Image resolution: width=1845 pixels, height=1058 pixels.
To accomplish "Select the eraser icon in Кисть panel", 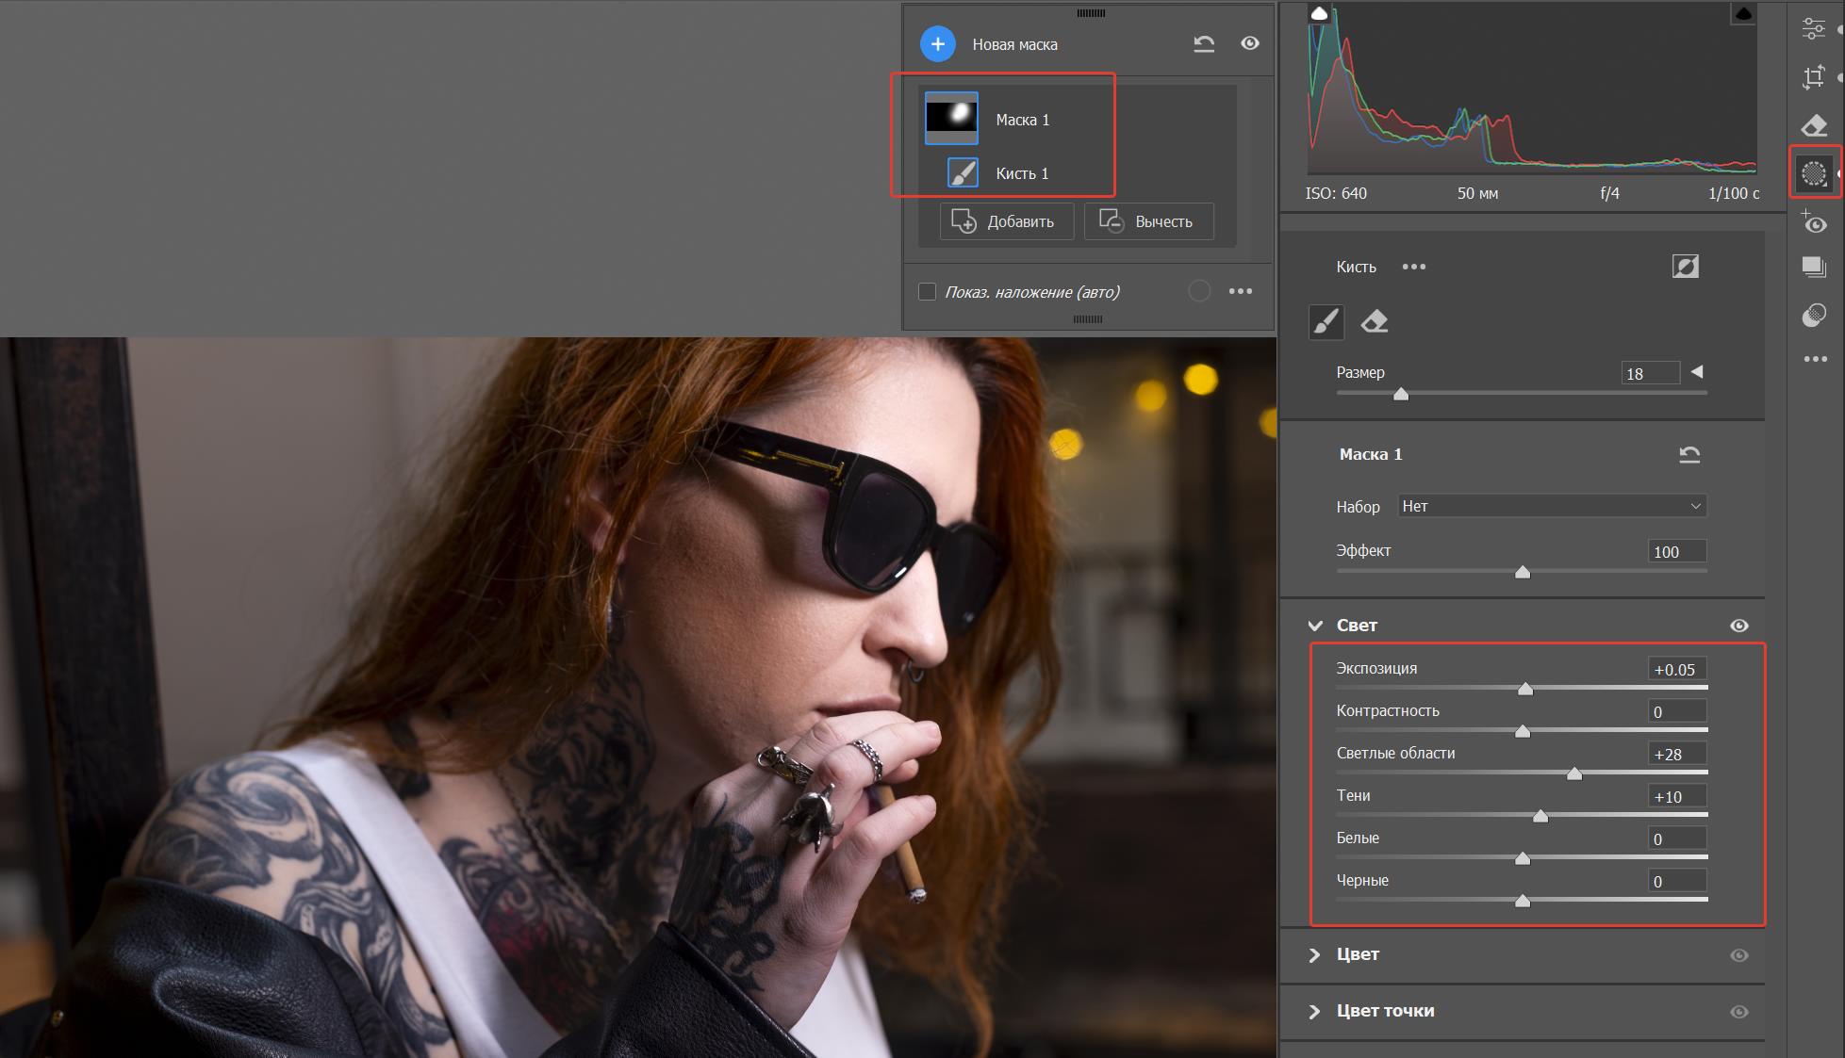I will (x=1374, y=322).
